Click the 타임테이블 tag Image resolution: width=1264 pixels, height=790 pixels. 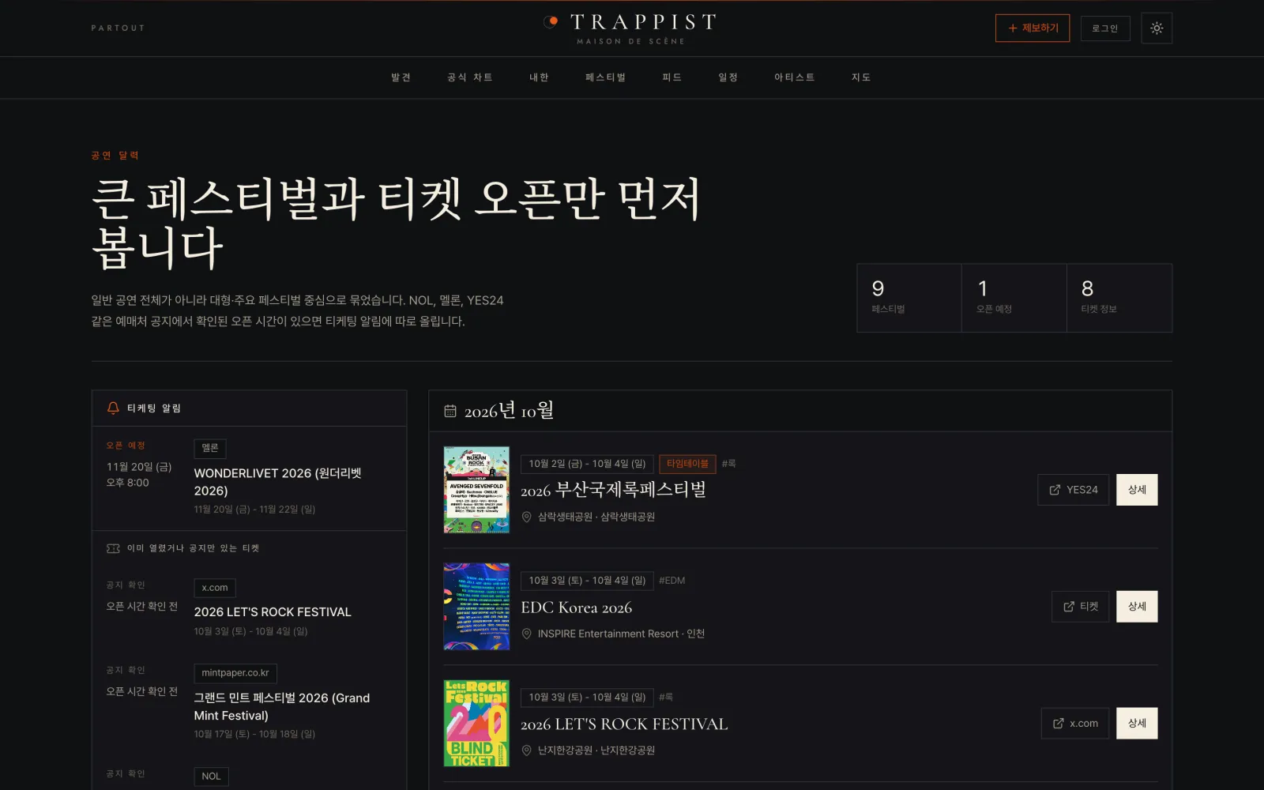coord(687,464)
